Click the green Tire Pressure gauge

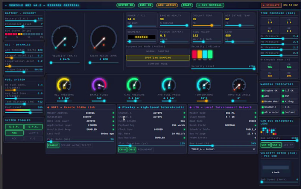tap(134, 85)
